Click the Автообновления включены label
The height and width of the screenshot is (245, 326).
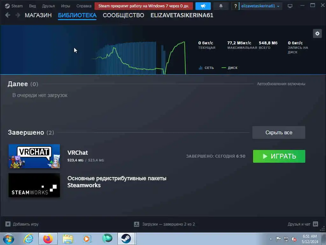click(281, 84)
